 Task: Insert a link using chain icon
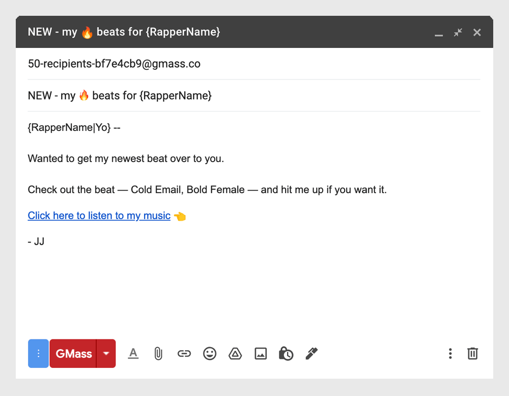coord(184,353)
